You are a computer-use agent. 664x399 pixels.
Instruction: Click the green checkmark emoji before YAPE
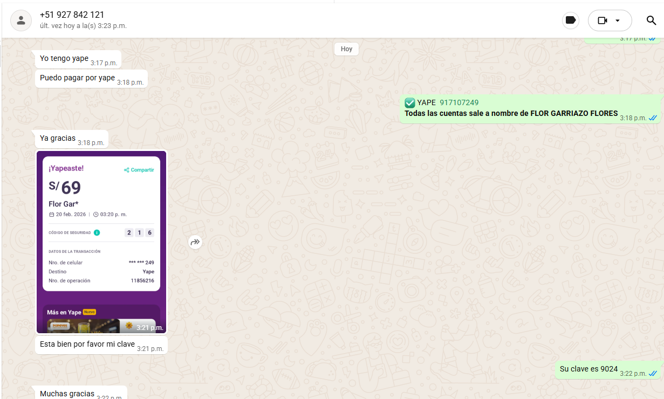point(410,102)
